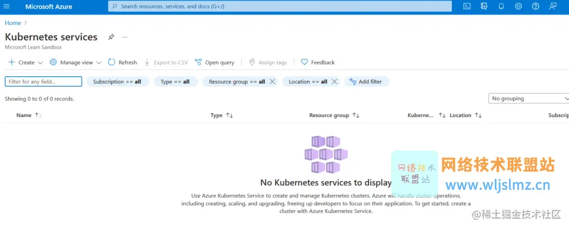This screenshot has width=569, height=228.
Task: Remove the Location filter
Action: click(x=334, y=82)
